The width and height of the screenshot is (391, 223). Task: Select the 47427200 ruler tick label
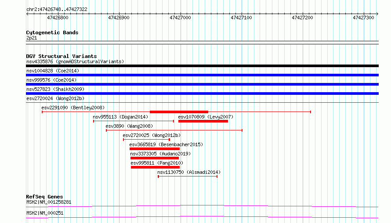(x=302, y=18)
